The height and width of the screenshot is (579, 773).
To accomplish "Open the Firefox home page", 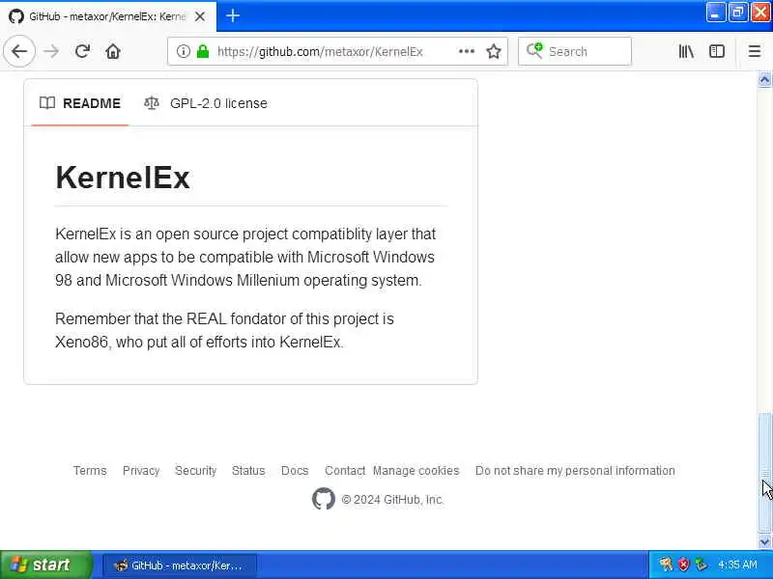I will click(113, 51).
